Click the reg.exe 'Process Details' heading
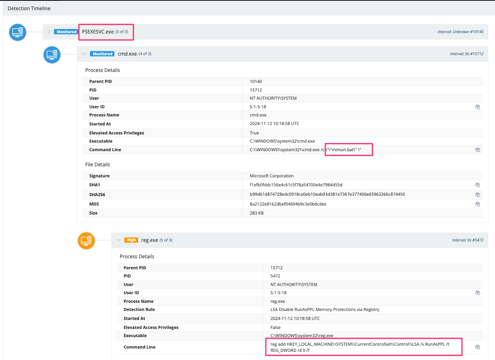 click(137, 257)
